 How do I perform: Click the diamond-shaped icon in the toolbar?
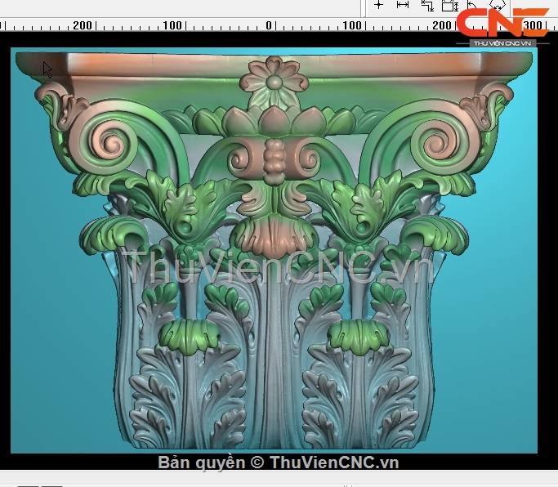tap(497, 5)
